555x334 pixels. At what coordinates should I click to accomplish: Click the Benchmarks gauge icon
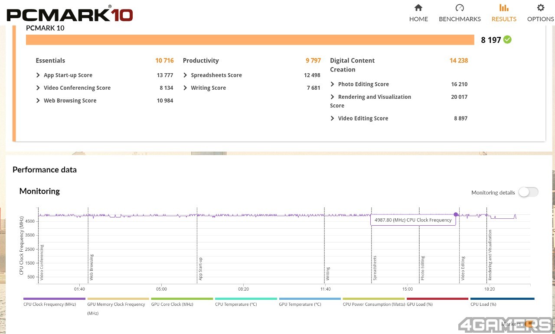[x=460, y=8]
